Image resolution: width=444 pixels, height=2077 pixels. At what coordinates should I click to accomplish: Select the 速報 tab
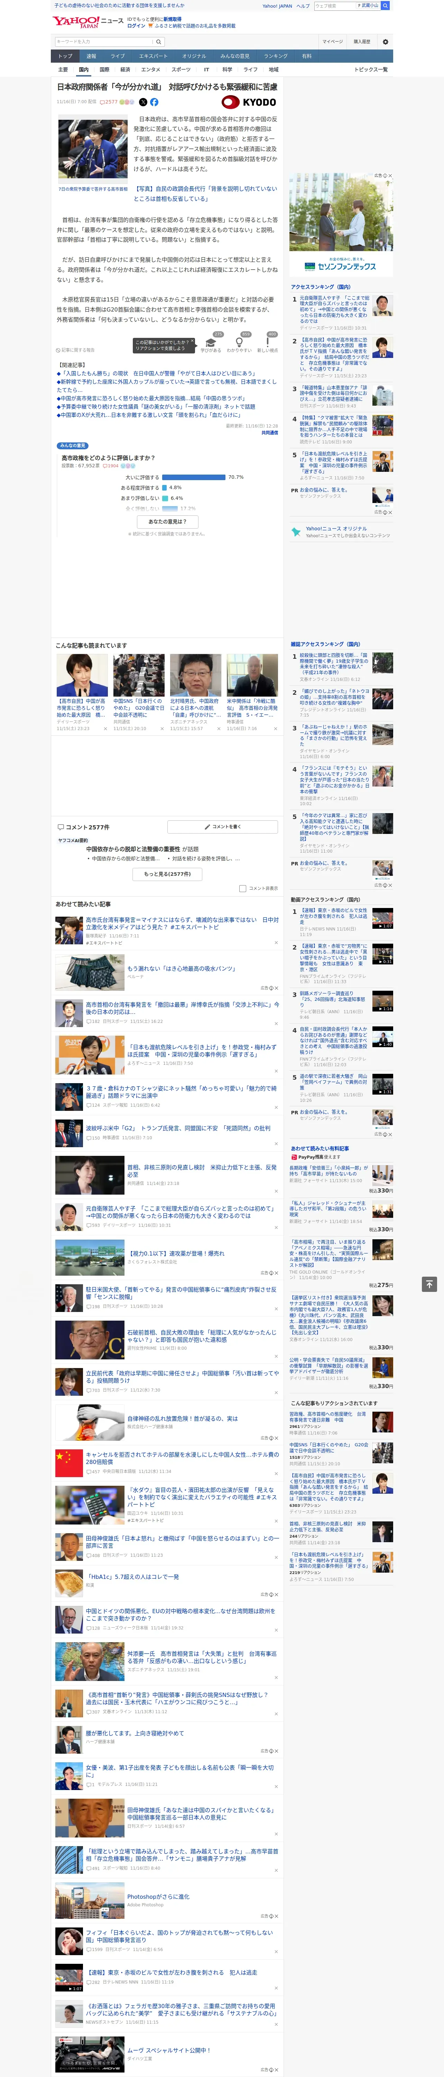(91, 56)
